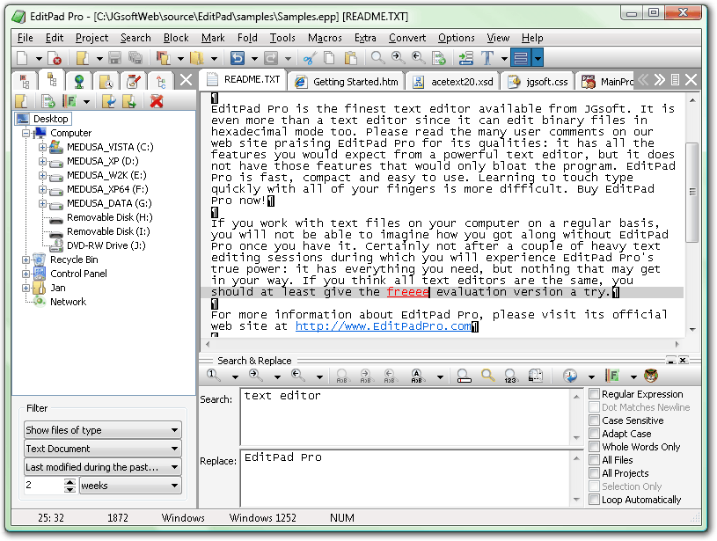Expand the MEDUSA_VISTA (C:) drive
Image resolution: width=717 pixels, height=541 pixels.
click(x=42, y=147)
